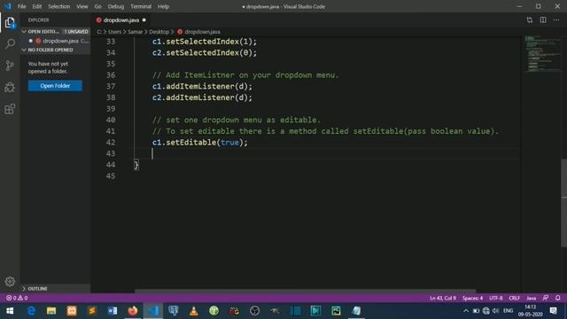Click CRLF end-of-line selector
567x319 pixels.
pos(514,298)
